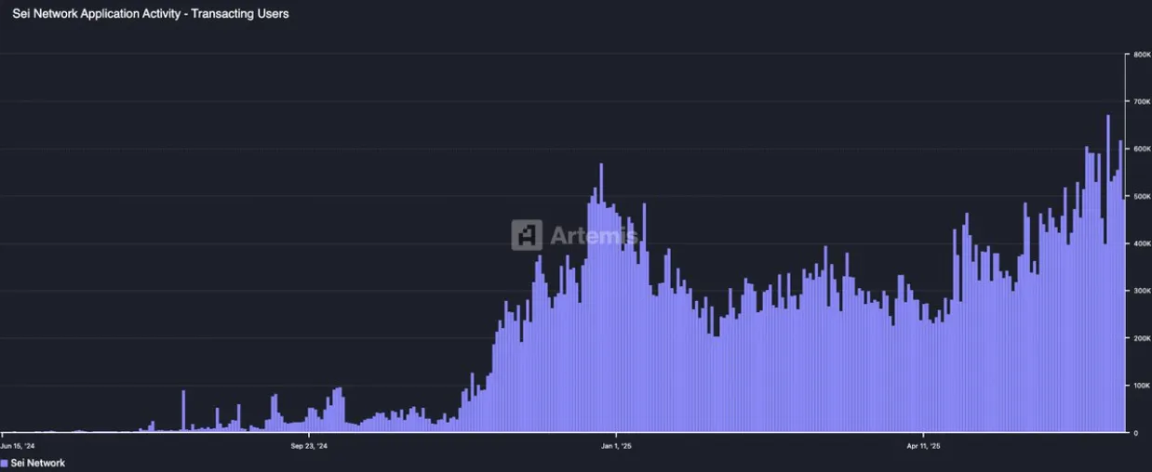This screenshot has height=472, width=1152.
Task: Click the chart title Transacting Users
Action: pos(240,14)
